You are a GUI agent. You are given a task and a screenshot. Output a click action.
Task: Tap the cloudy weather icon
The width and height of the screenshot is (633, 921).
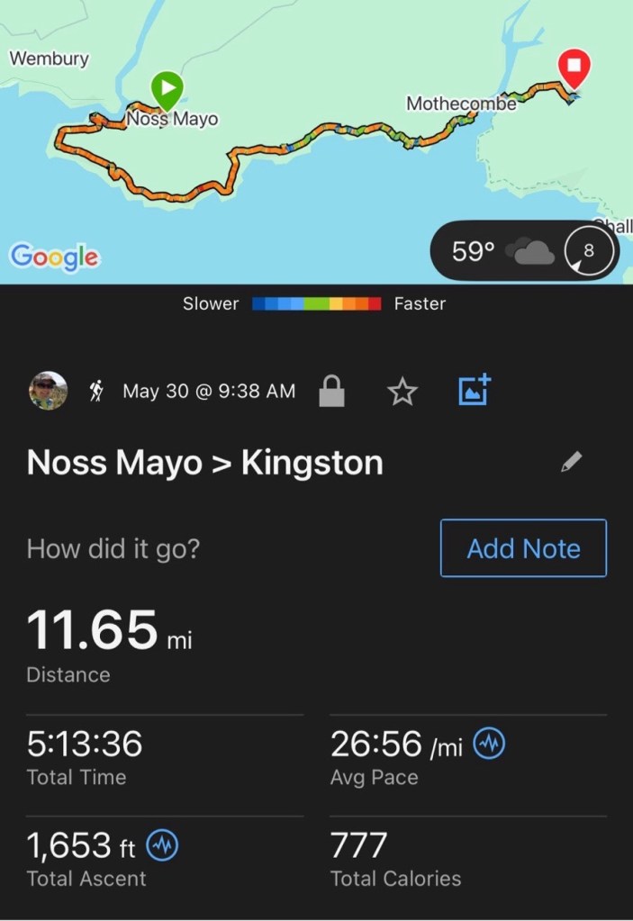(529, 252)
